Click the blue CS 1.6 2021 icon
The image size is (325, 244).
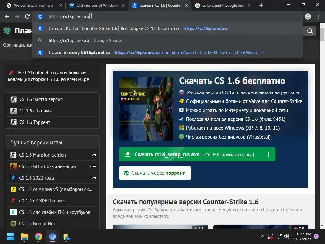pos(13,178)
